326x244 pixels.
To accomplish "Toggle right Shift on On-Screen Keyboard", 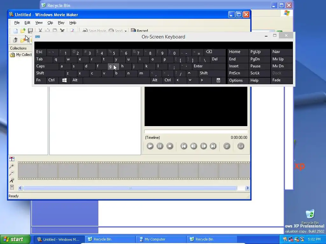I will tap(212, 73).
